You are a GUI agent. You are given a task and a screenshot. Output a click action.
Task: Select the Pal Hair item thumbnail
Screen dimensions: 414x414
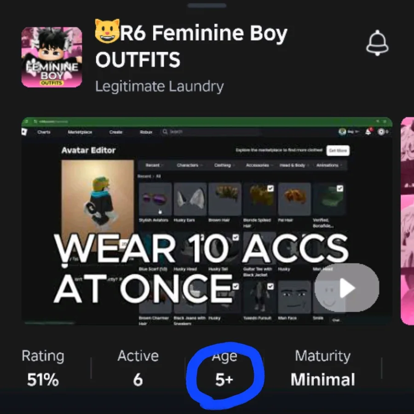click(294, 199)
